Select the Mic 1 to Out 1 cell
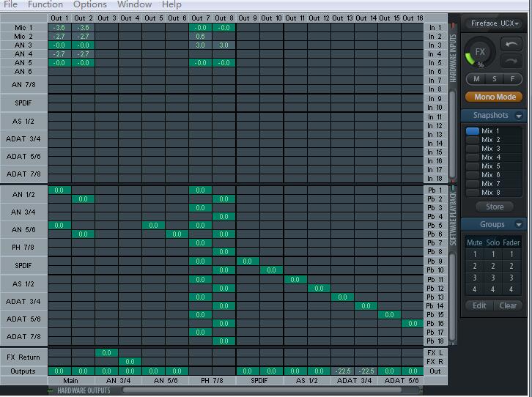The height and width of the screenshot is (397, 532). pos(59,28)
